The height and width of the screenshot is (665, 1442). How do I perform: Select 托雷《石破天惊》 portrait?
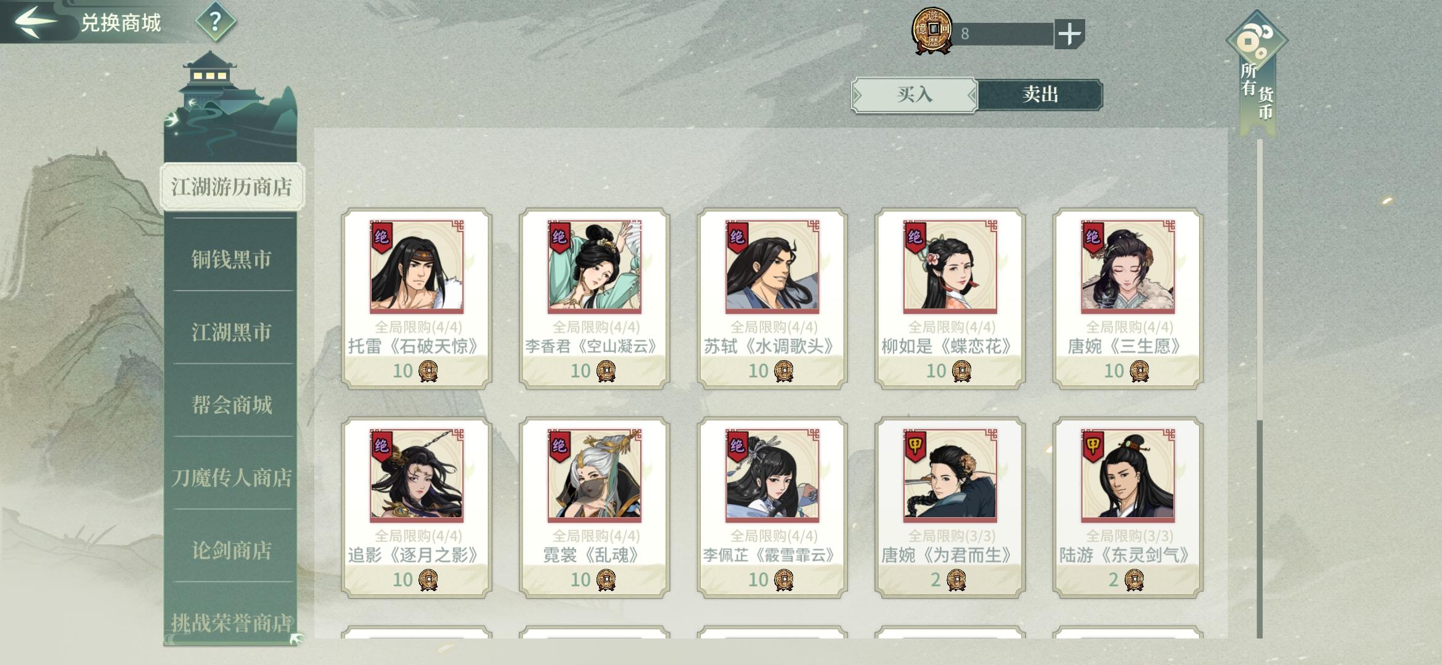[417, 267]
